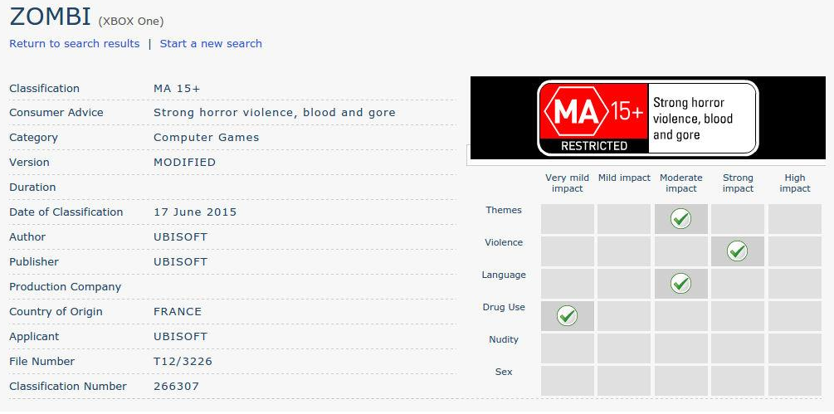Click the FRANCE country of origin value

pyautogui.click(x=178, y=311)
